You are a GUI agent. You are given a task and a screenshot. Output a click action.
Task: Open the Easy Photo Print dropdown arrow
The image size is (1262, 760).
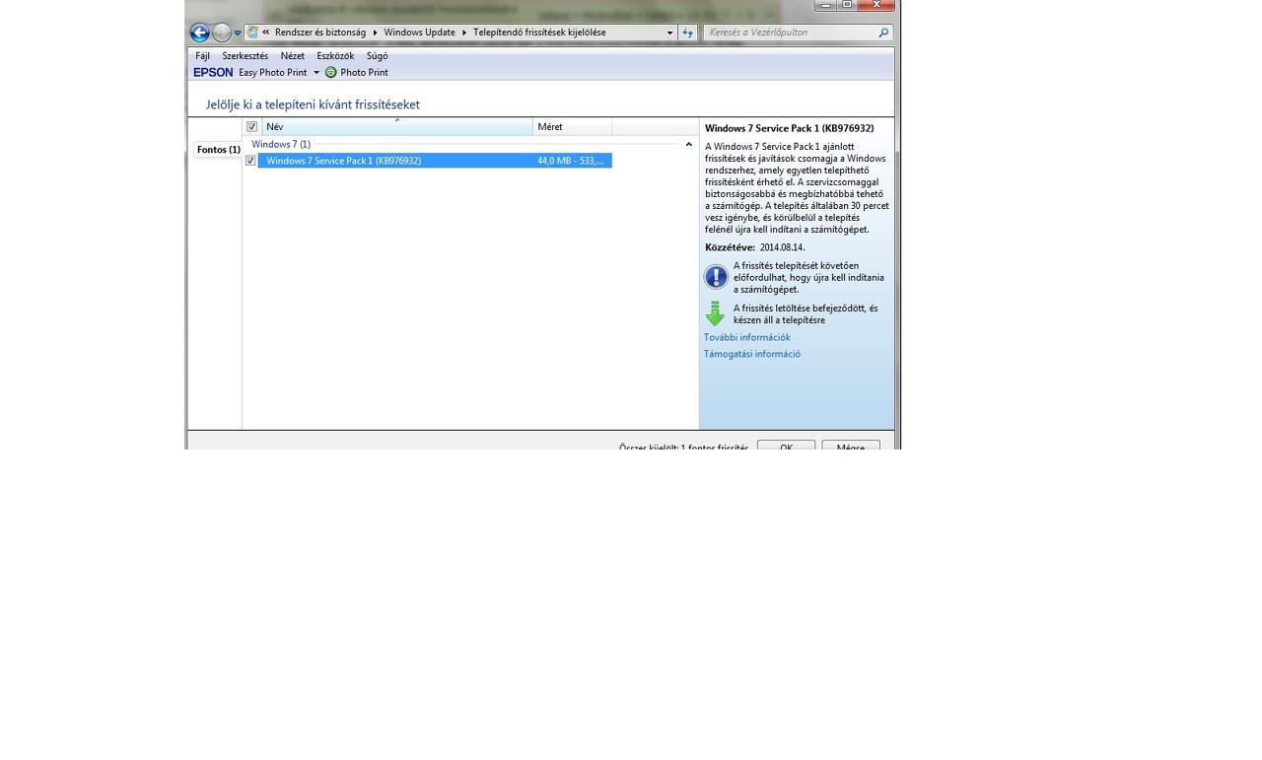pyautogui.click(x=315, y=73)
